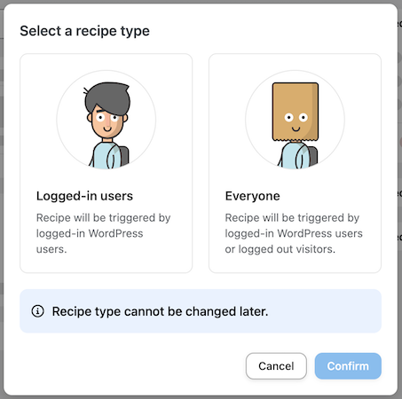This screenshot has width=402, height=399.
Task: Click the Everyone description about logged out visitors
Action: coord(294,233)
